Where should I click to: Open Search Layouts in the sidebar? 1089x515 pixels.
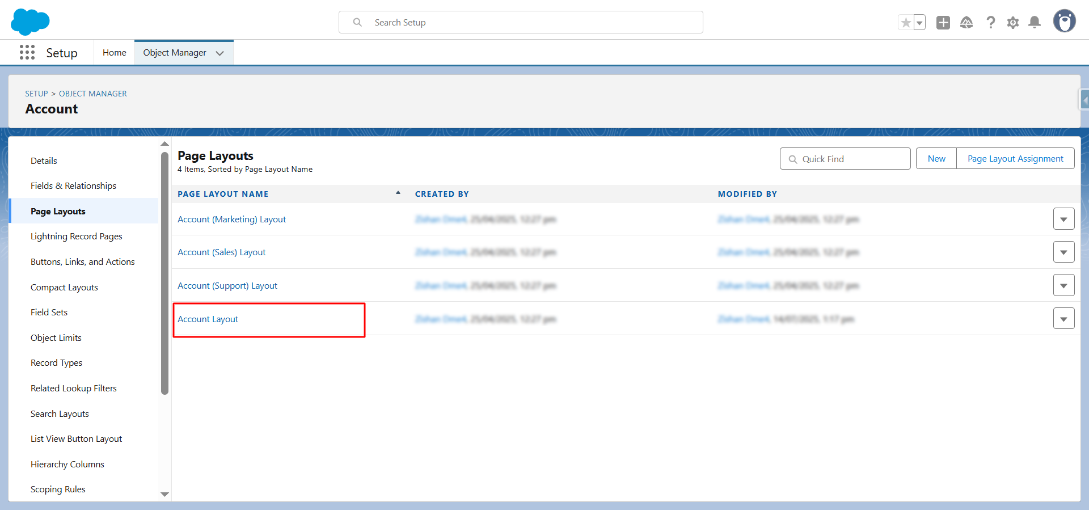[60, 413]
